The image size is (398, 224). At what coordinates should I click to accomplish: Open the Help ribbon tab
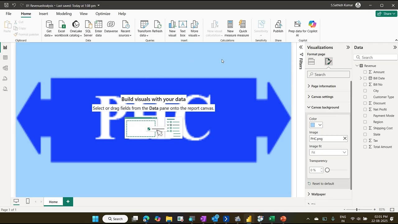[122, 14]
